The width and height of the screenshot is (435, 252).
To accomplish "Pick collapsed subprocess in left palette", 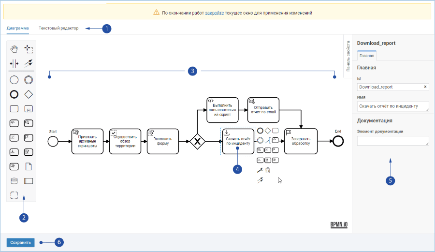I will [29, 109].
